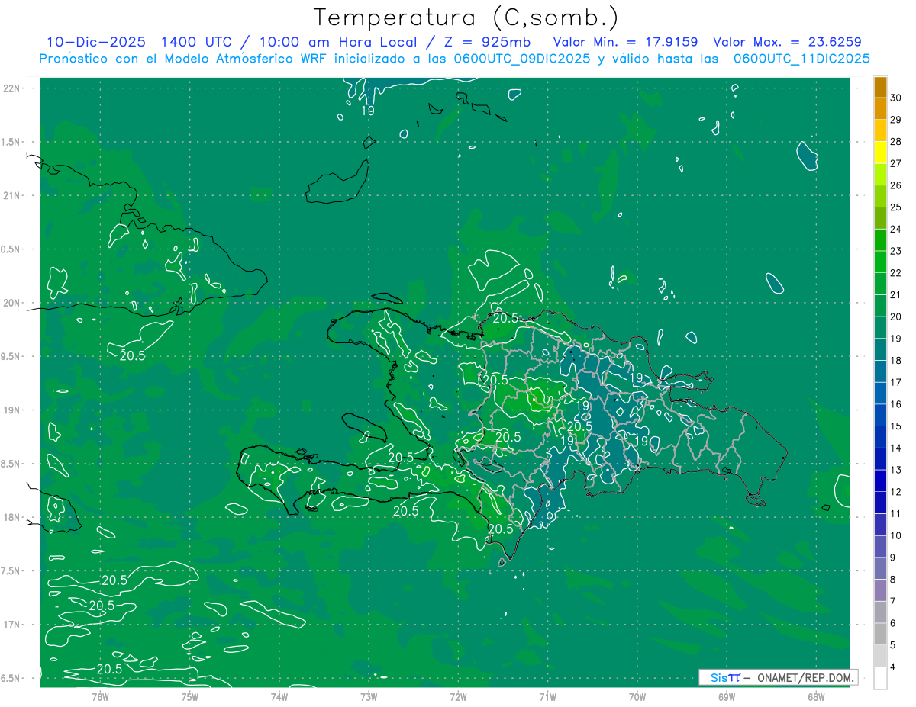This screenshot has width=916, height=707.
Task: Pick the topmost brown-orange swatch above 30
Action: pyautogui.click(x=880, y=87)
